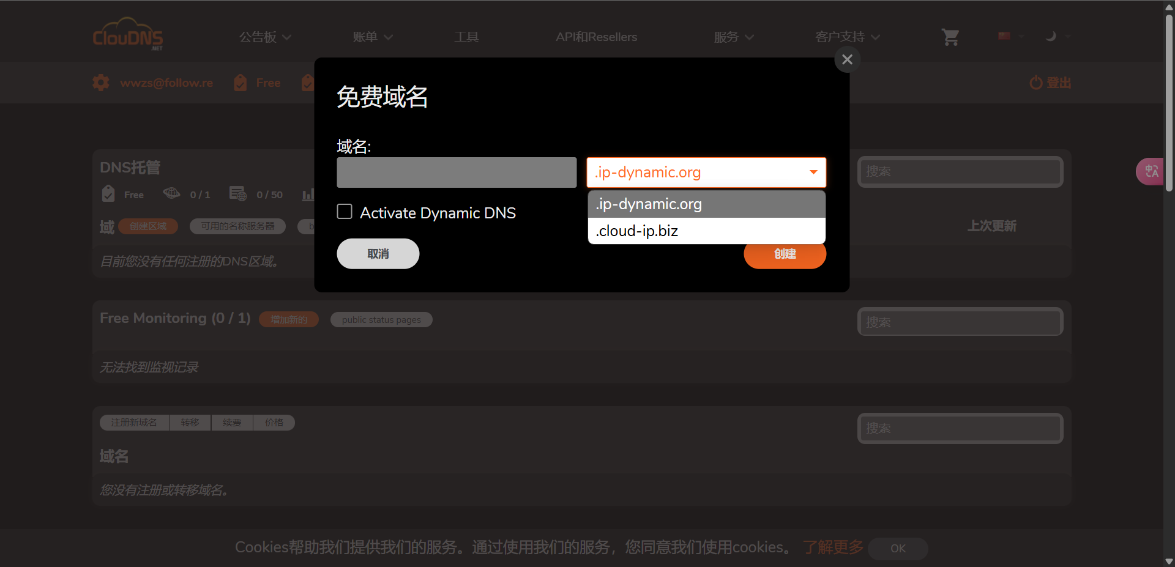The image size is (1175, 567).
Task: Click the 取消 cancel button
Action: 378,254
